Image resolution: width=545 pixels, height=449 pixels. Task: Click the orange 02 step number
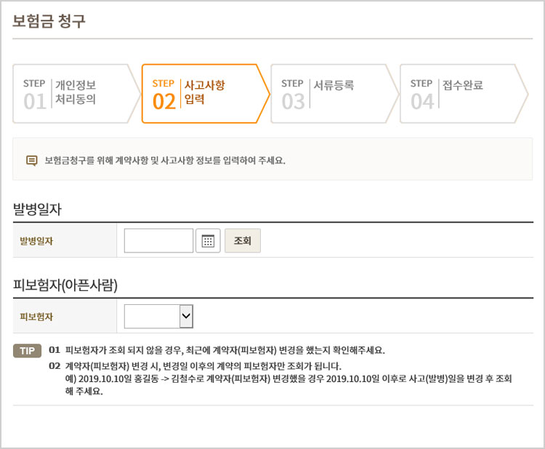tap(164, 102)
